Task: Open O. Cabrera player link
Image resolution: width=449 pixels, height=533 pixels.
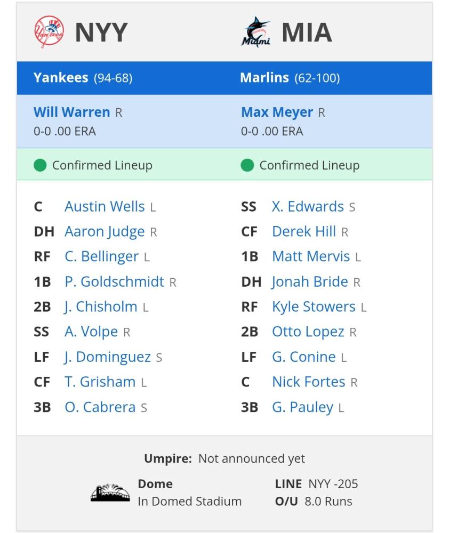Action: point(100,407)
